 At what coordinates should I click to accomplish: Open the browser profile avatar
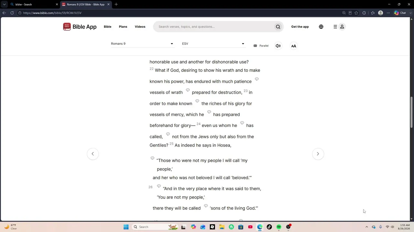pyautogui.click(x=380, y=13)
